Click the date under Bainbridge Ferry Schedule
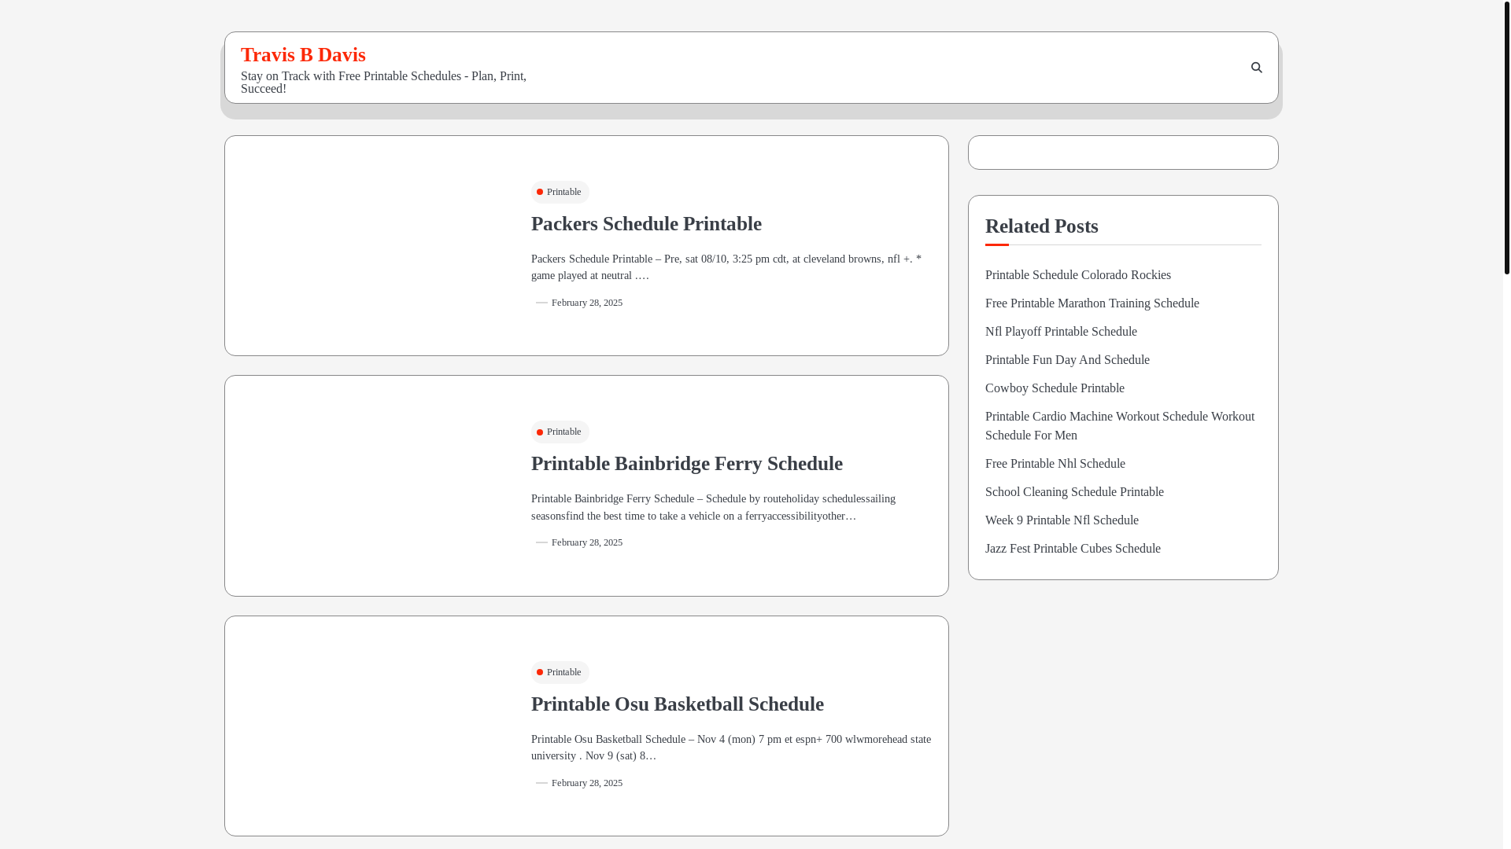 (x=586, y=542)
